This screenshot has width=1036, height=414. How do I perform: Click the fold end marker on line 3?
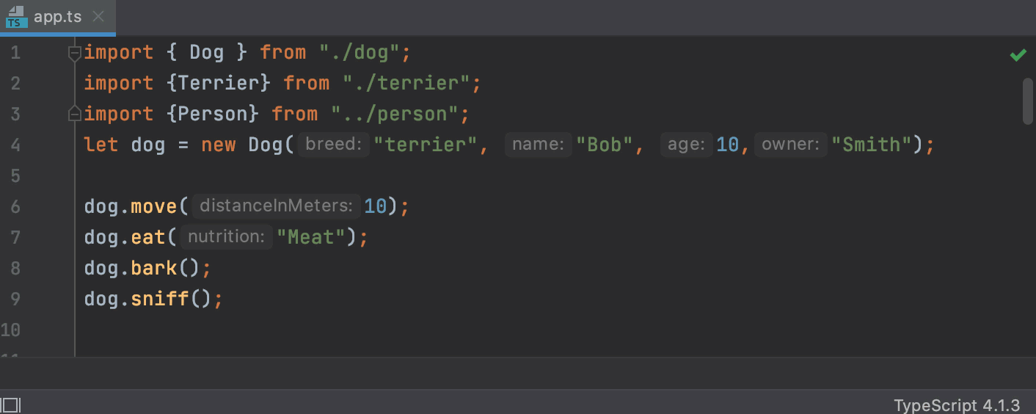point(73,115)
